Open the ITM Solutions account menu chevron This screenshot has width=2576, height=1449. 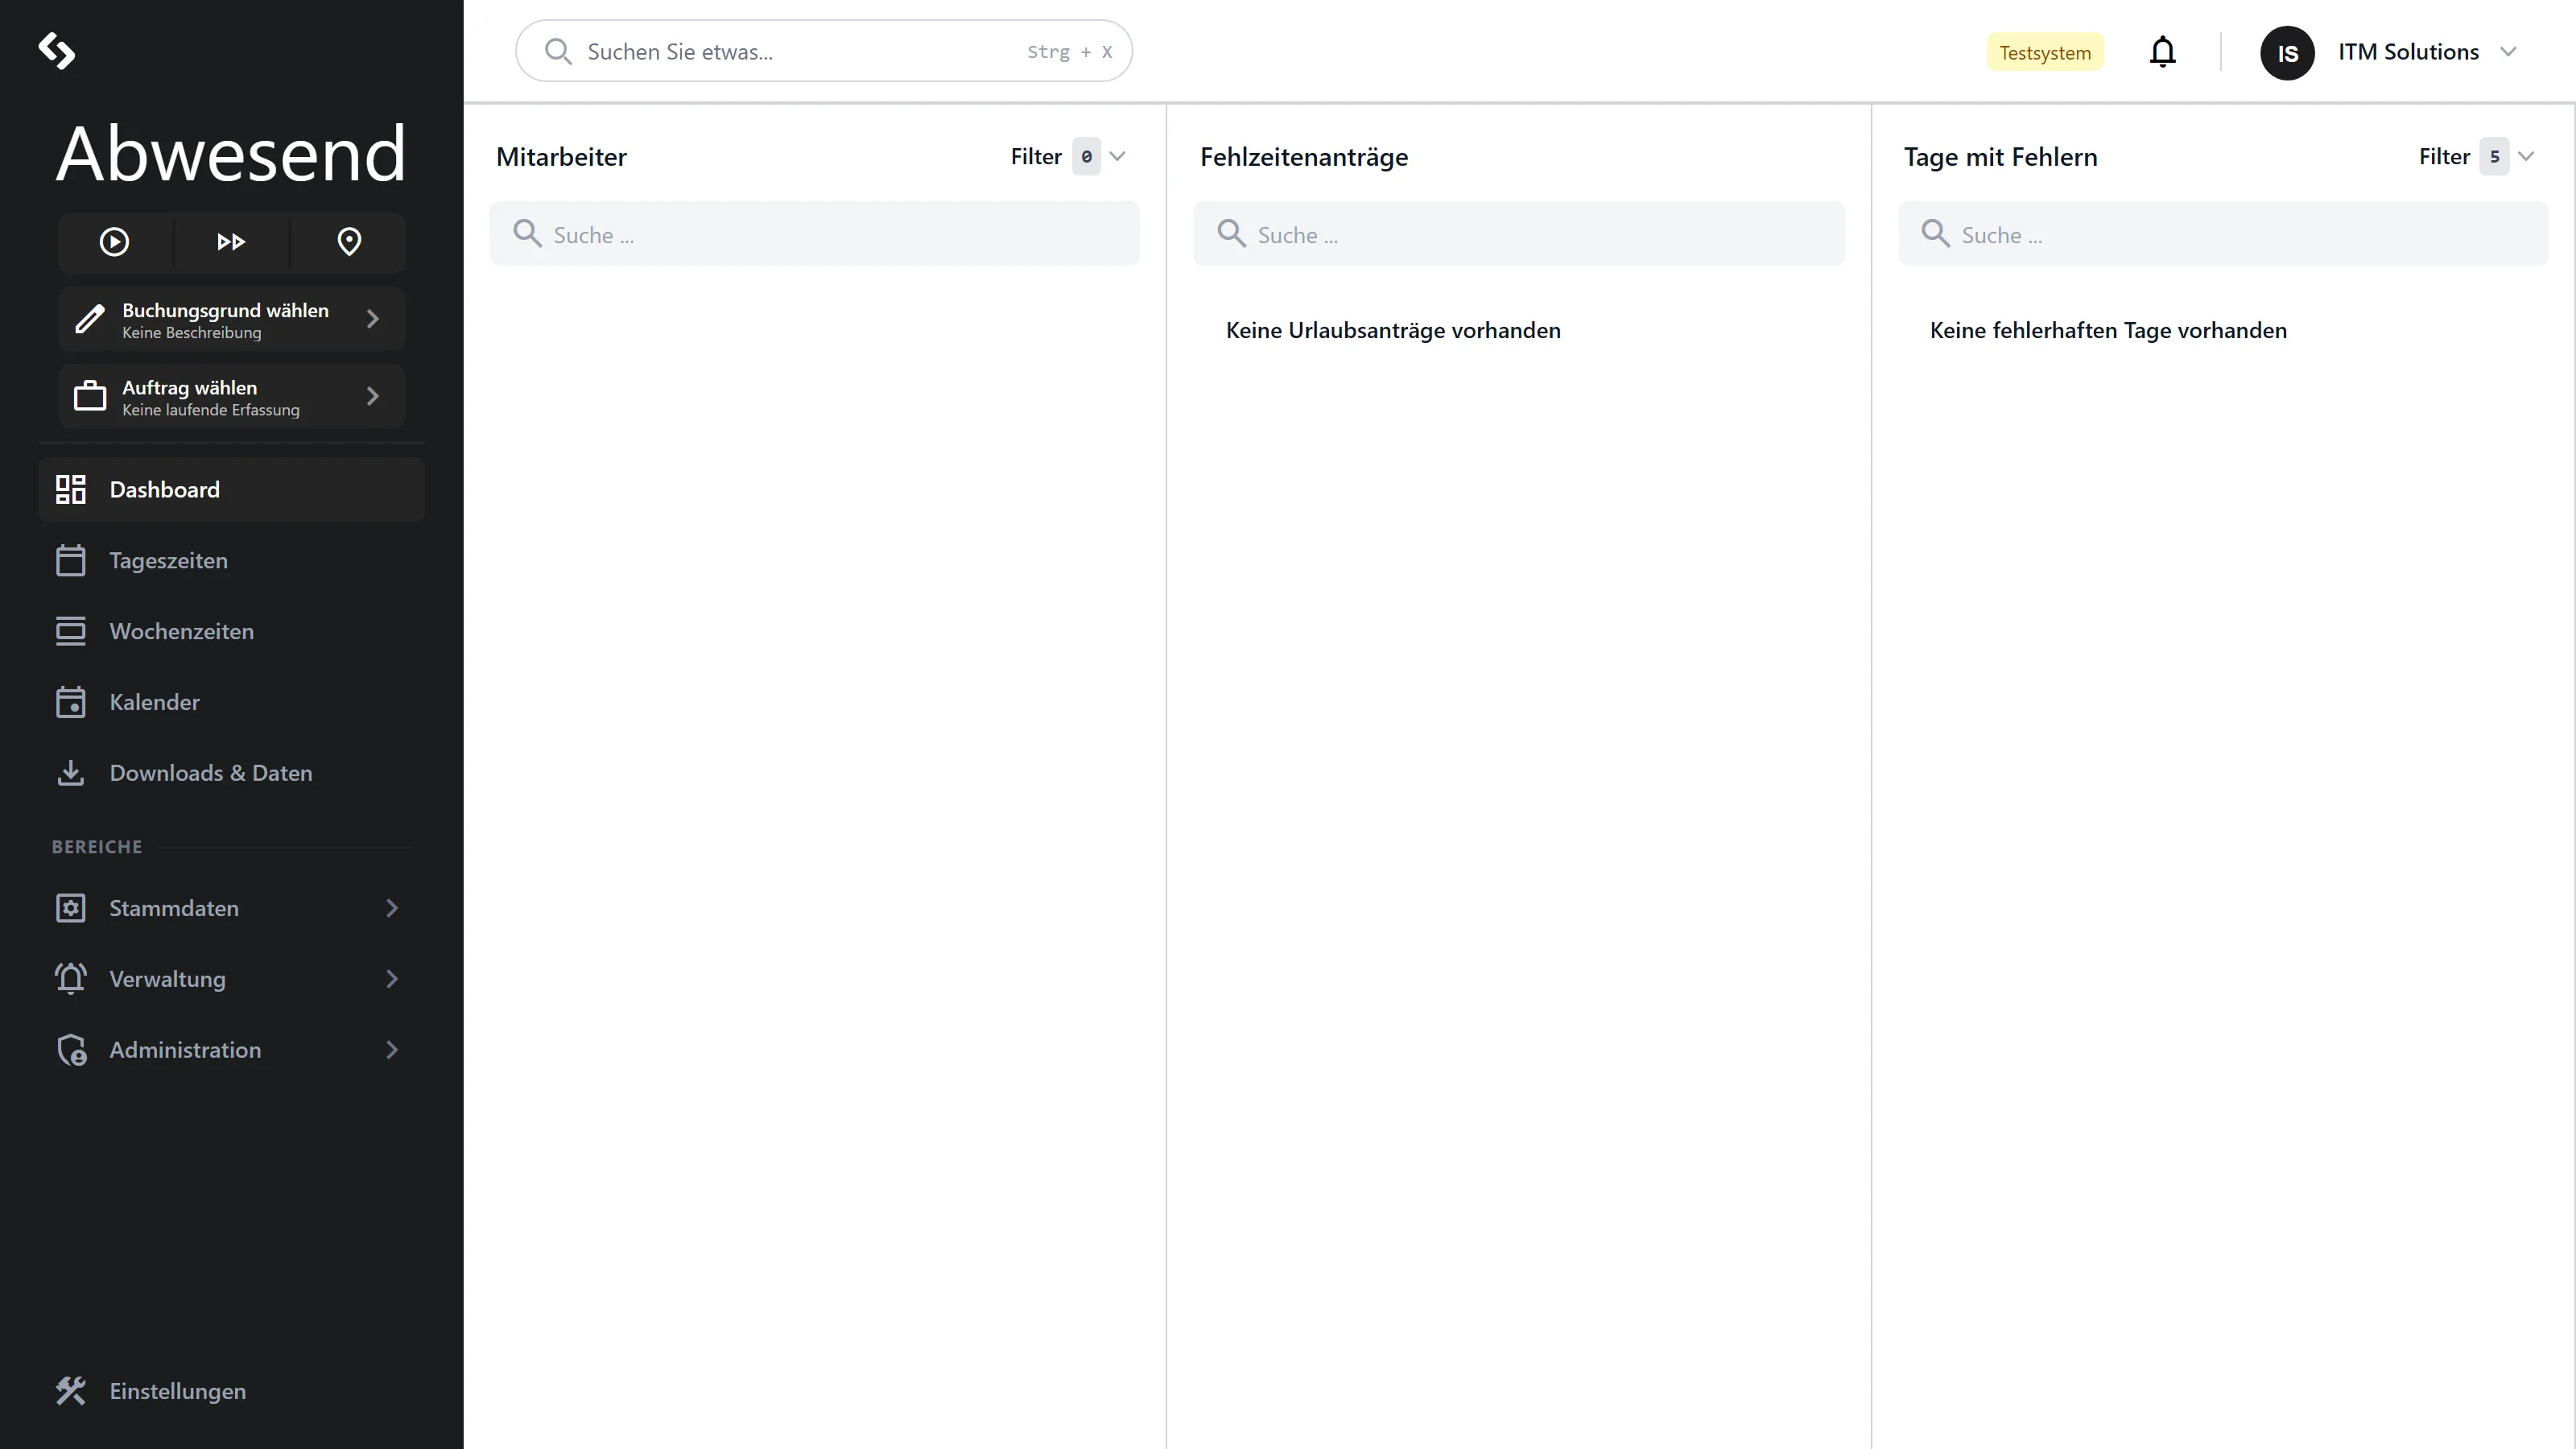[x=2508, y=52]
